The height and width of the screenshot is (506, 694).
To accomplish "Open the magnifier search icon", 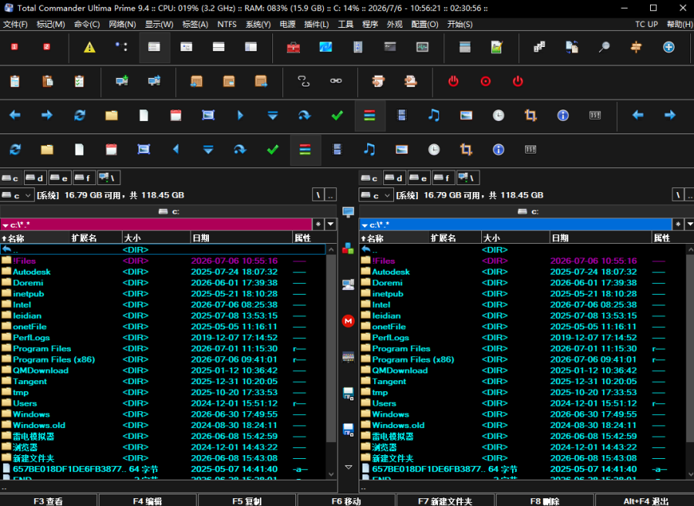I will pos(604,47).
